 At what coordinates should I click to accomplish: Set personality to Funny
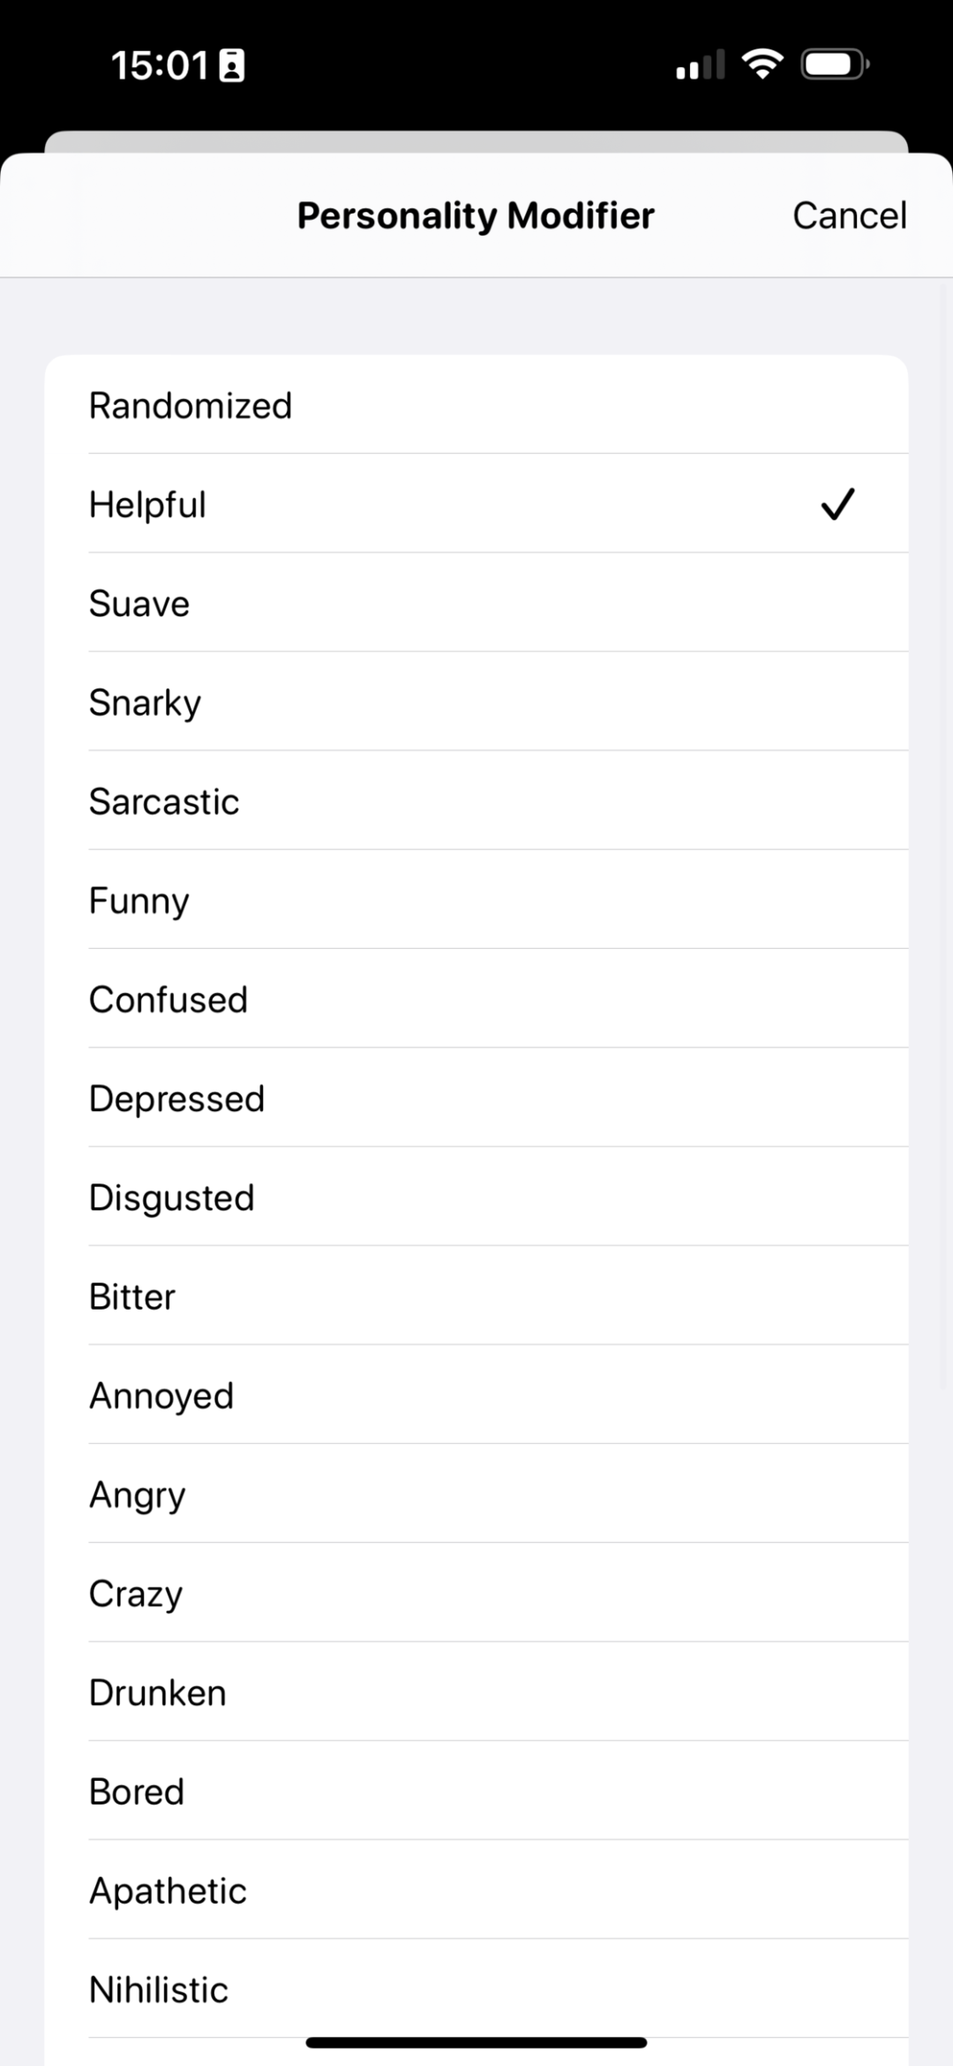click(139, 900)
